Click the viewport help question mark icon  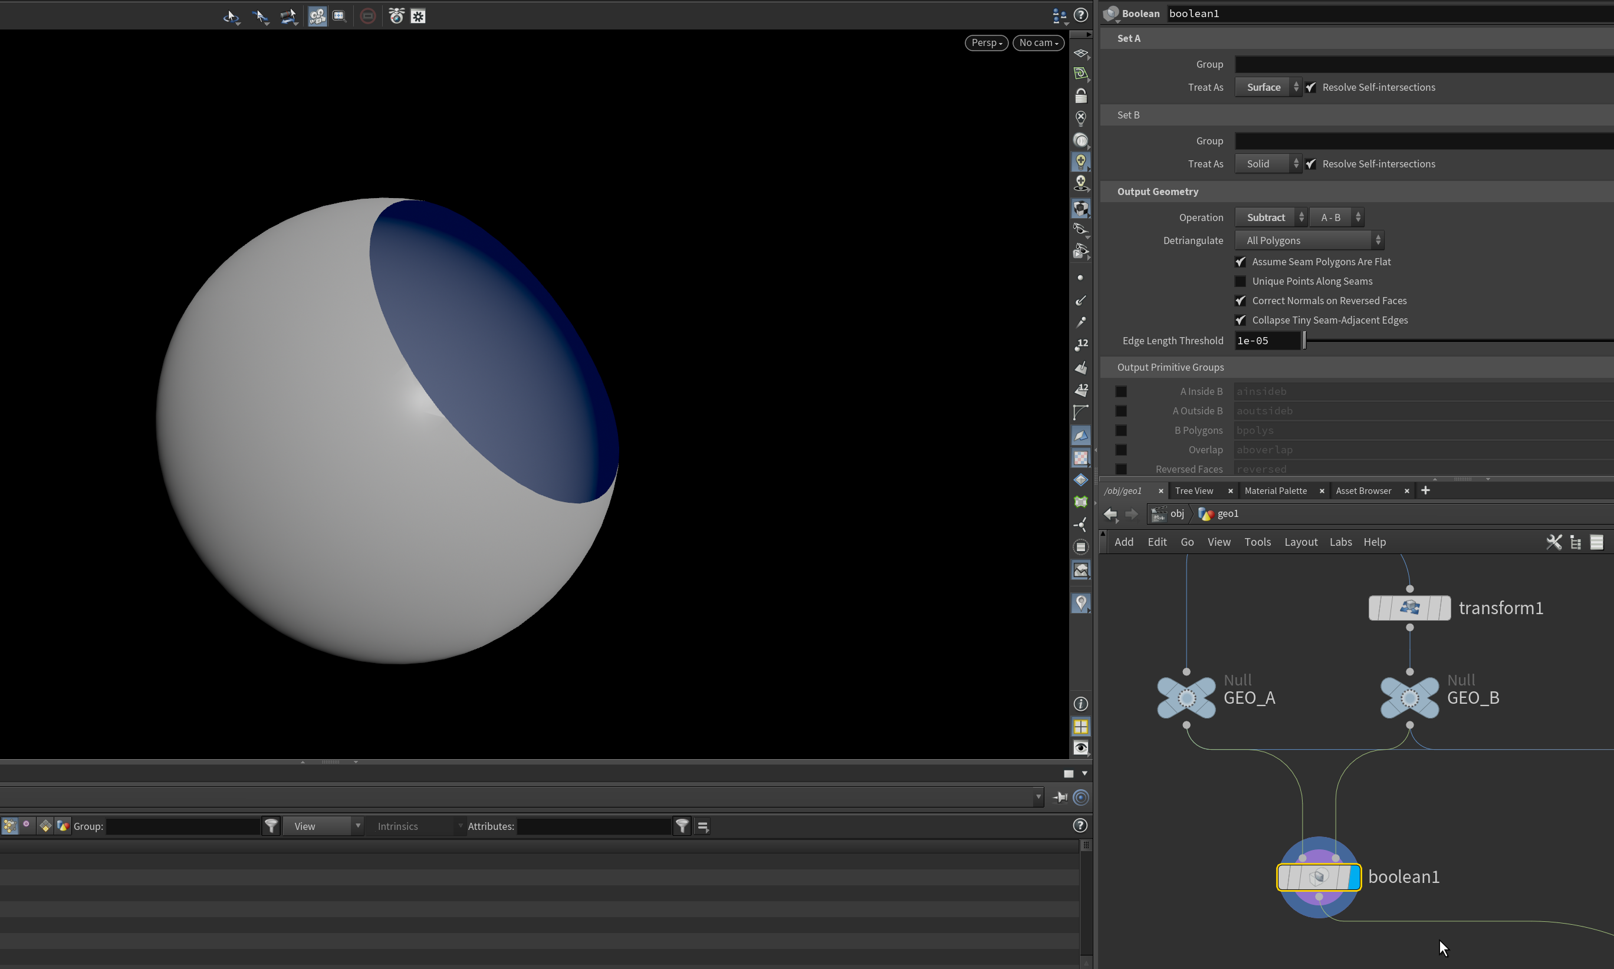(1080, 15)
